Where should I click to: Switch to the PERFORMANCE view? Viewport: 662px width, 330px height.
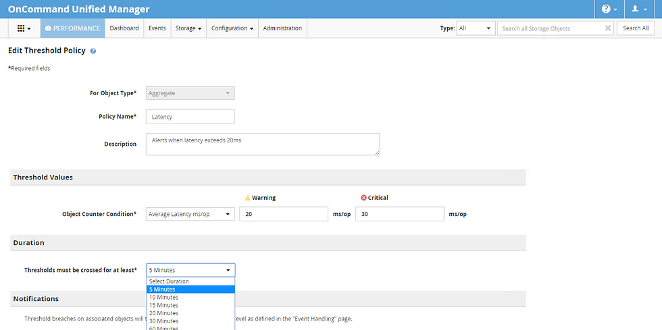[73, 28]
